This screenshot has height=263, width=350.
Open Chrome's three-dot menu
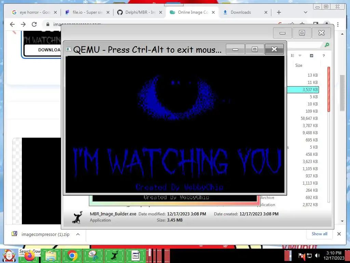[338, 24]
